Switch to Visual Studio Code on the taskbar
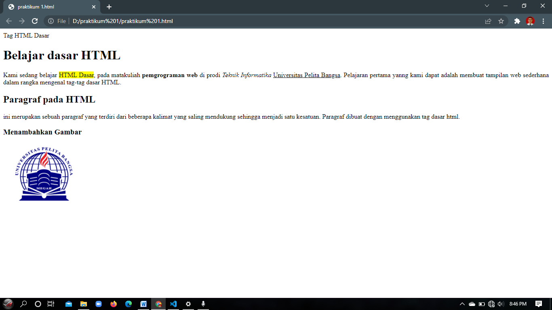The height and width of the screenshot is (310, 552). click(173, 304)
